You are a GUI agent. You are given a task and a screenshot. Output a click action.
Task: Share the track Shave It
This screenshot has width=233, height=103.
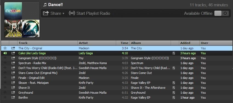tap(13, 88)
